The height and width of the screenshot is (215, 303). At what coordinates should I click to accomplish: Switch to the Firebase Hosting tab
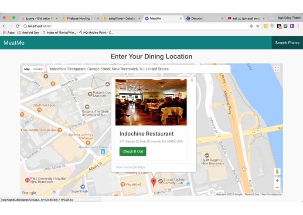[81, 19]
